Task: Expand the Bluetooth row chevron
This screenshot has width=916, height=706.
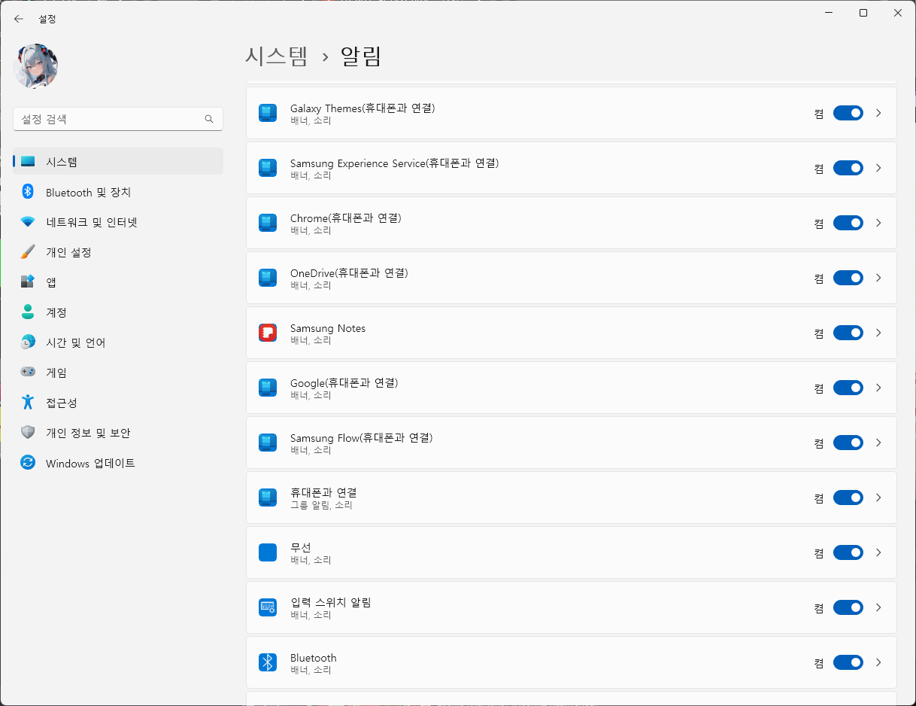Action: 878,662
